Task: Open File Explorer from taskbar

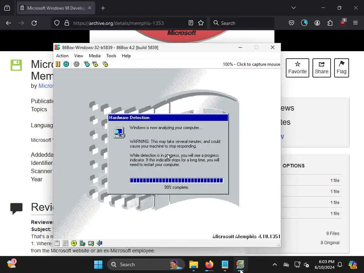Action: click(x=194, y=264)
